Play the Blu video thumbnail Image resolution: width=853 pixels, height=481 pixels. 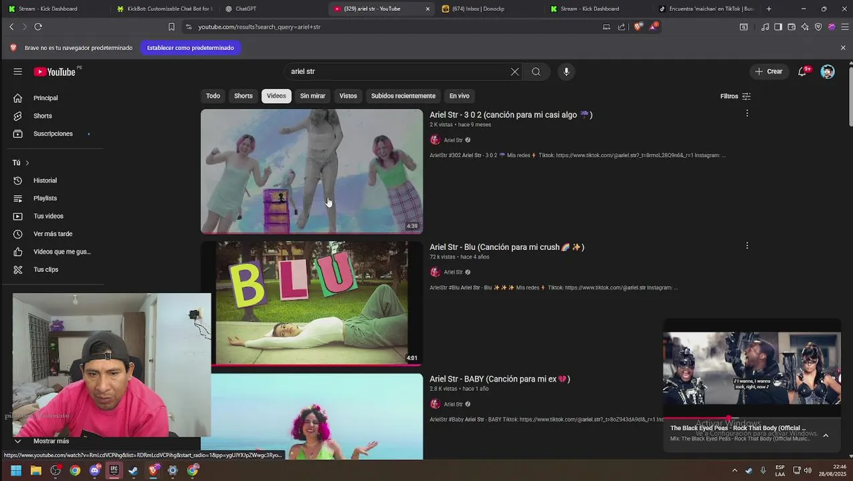(312, 303)
